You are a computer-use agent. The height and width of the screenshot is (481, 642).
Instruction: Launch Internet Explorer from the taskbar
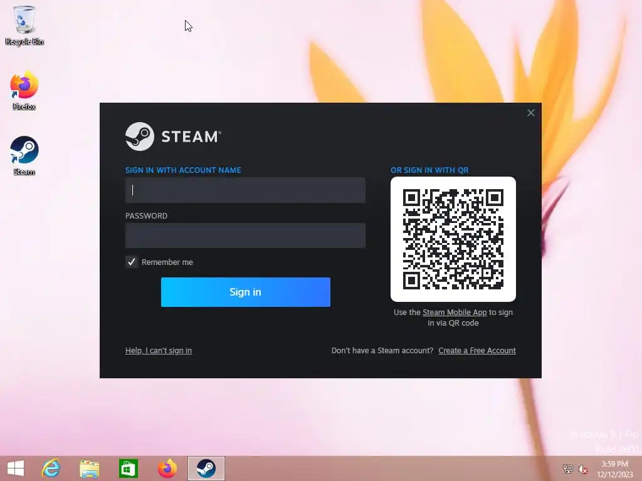[51, 468]
